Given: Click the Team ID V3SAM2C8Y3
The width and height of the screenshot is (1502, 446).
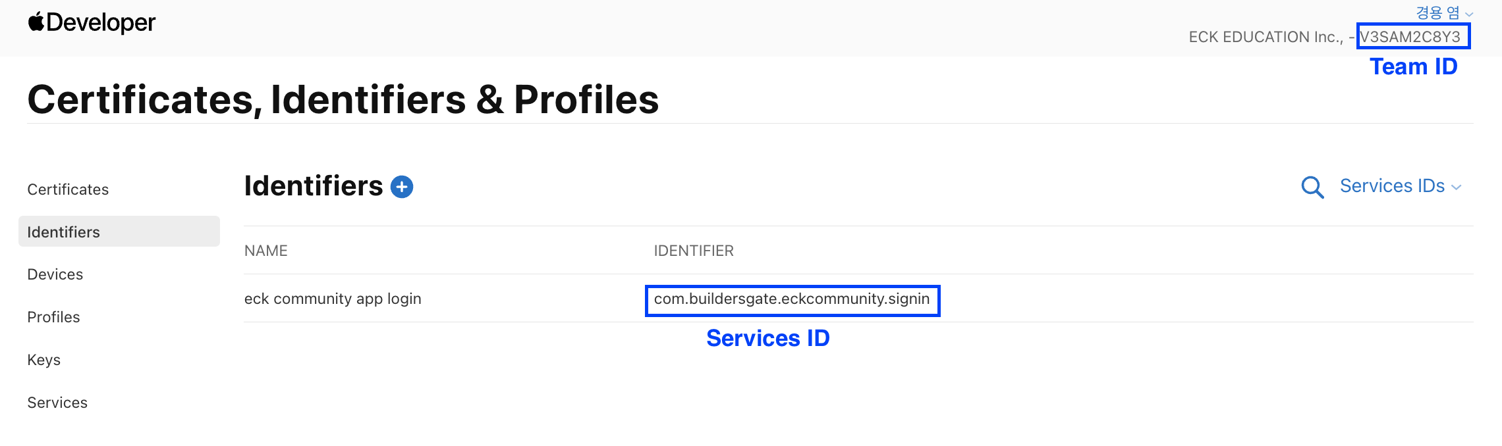Looking at the screenshot, I should (x=1414, y=37).
